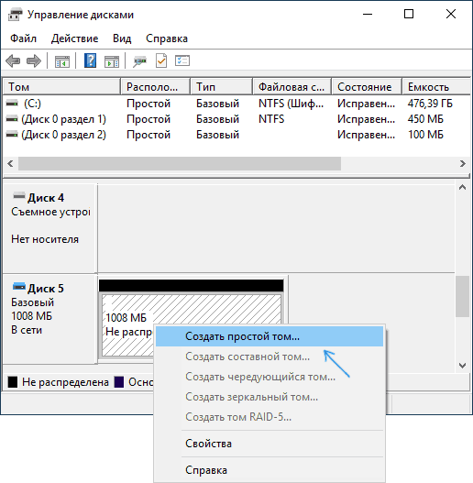This screenshot has width=473, height=483.
Task: Click the drive icon of Диск 0 раздел 1
Action: pos(12,118)
